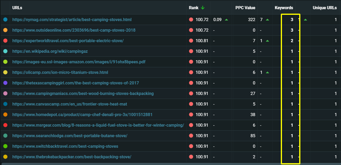
Task: Sort by the Rank column header
Action: (194, 8)
